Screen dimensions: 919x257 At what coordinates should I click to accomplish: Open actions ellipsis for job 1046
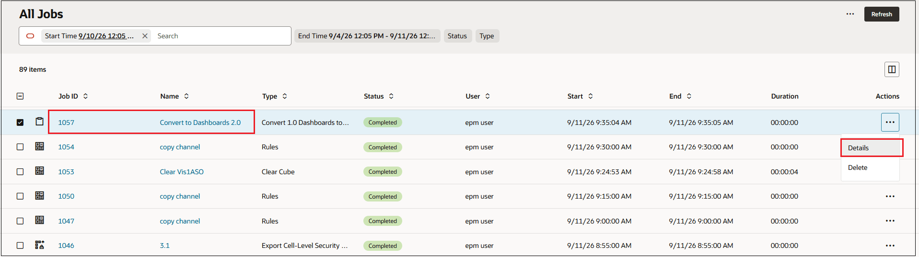[890, 246]
